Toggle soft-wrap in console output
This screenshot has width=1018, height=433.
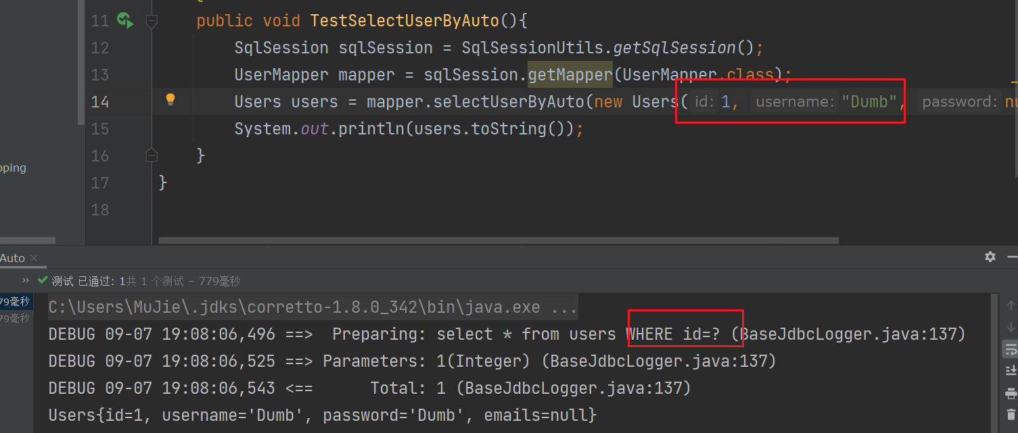[x=1011, y=349]
